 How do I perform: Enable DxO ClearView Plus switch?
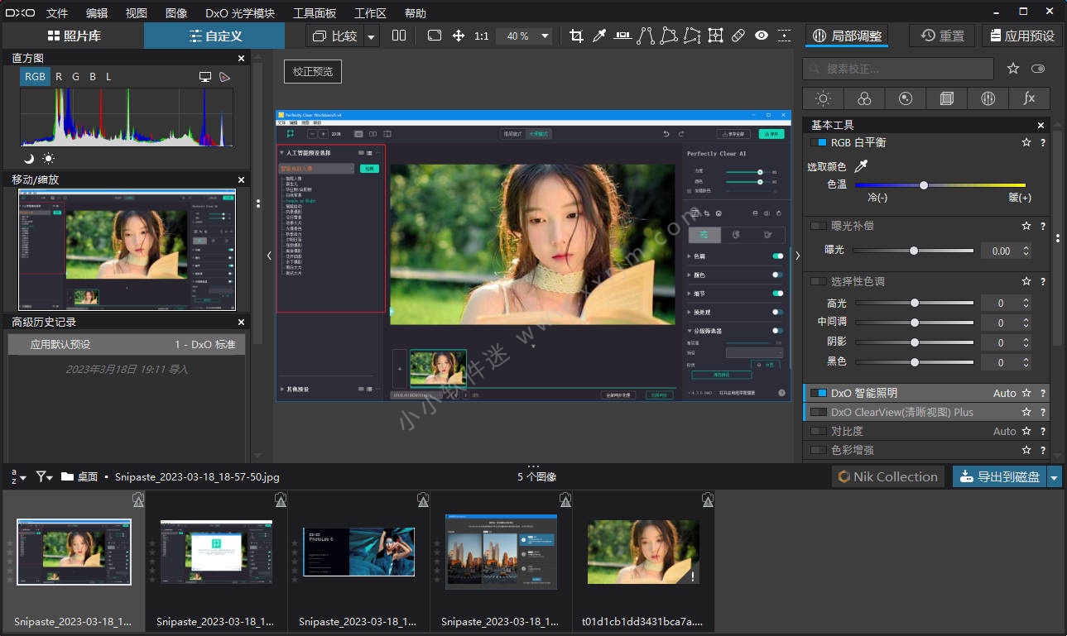(x=818, y=412)
